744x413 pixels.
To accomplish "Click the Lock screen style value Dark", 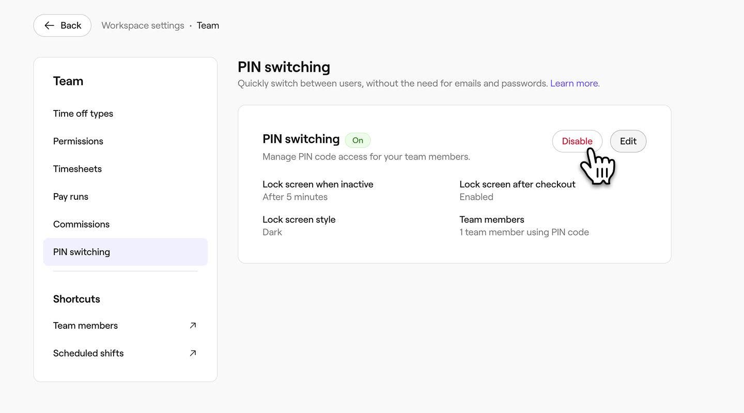I will tap(272, 232).
